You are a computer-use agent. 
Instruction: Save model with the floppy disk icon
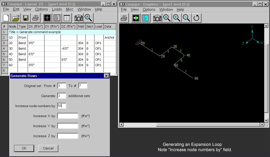pyautogui.click(x=26, y=18)
